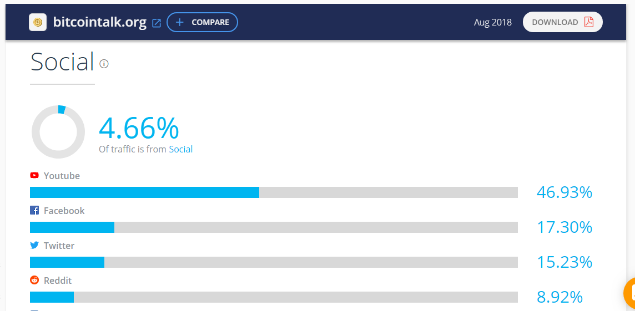Click the bitcointalk.org site title
This screenshot has width=635, height=311.
click(x=99, y=22)
